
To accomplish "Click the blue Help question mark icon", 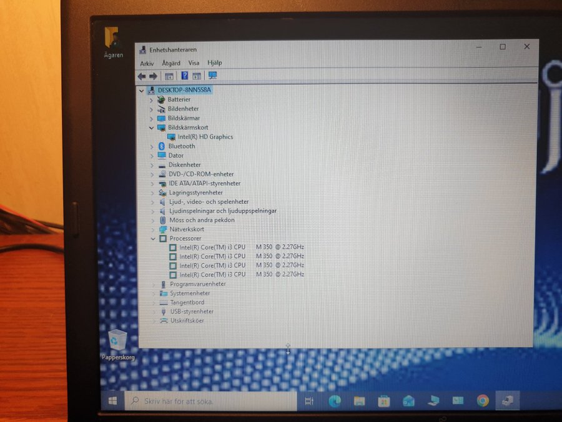I will pos(184,76).
